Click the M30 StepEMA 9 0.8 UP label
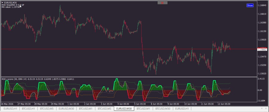269x112 pixels. point(13,5)
